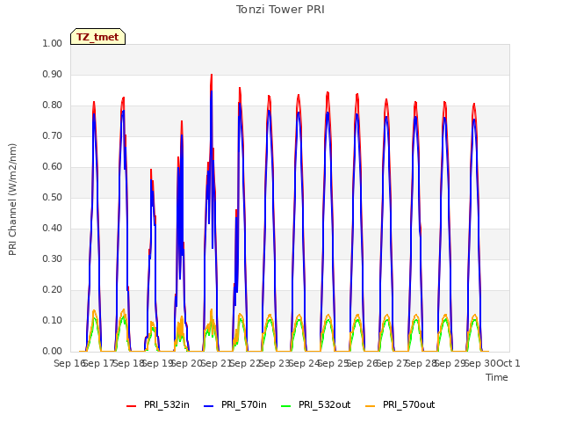Click the blue PRI_570in legend swatch
The height and width of the screenshot is (422, 562).
click(209, 406)
